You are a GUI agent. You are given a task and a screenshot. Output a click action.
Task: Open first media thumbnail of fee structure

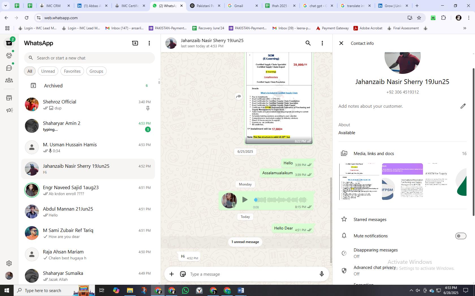pyautogui.click(x=359, y=182)
